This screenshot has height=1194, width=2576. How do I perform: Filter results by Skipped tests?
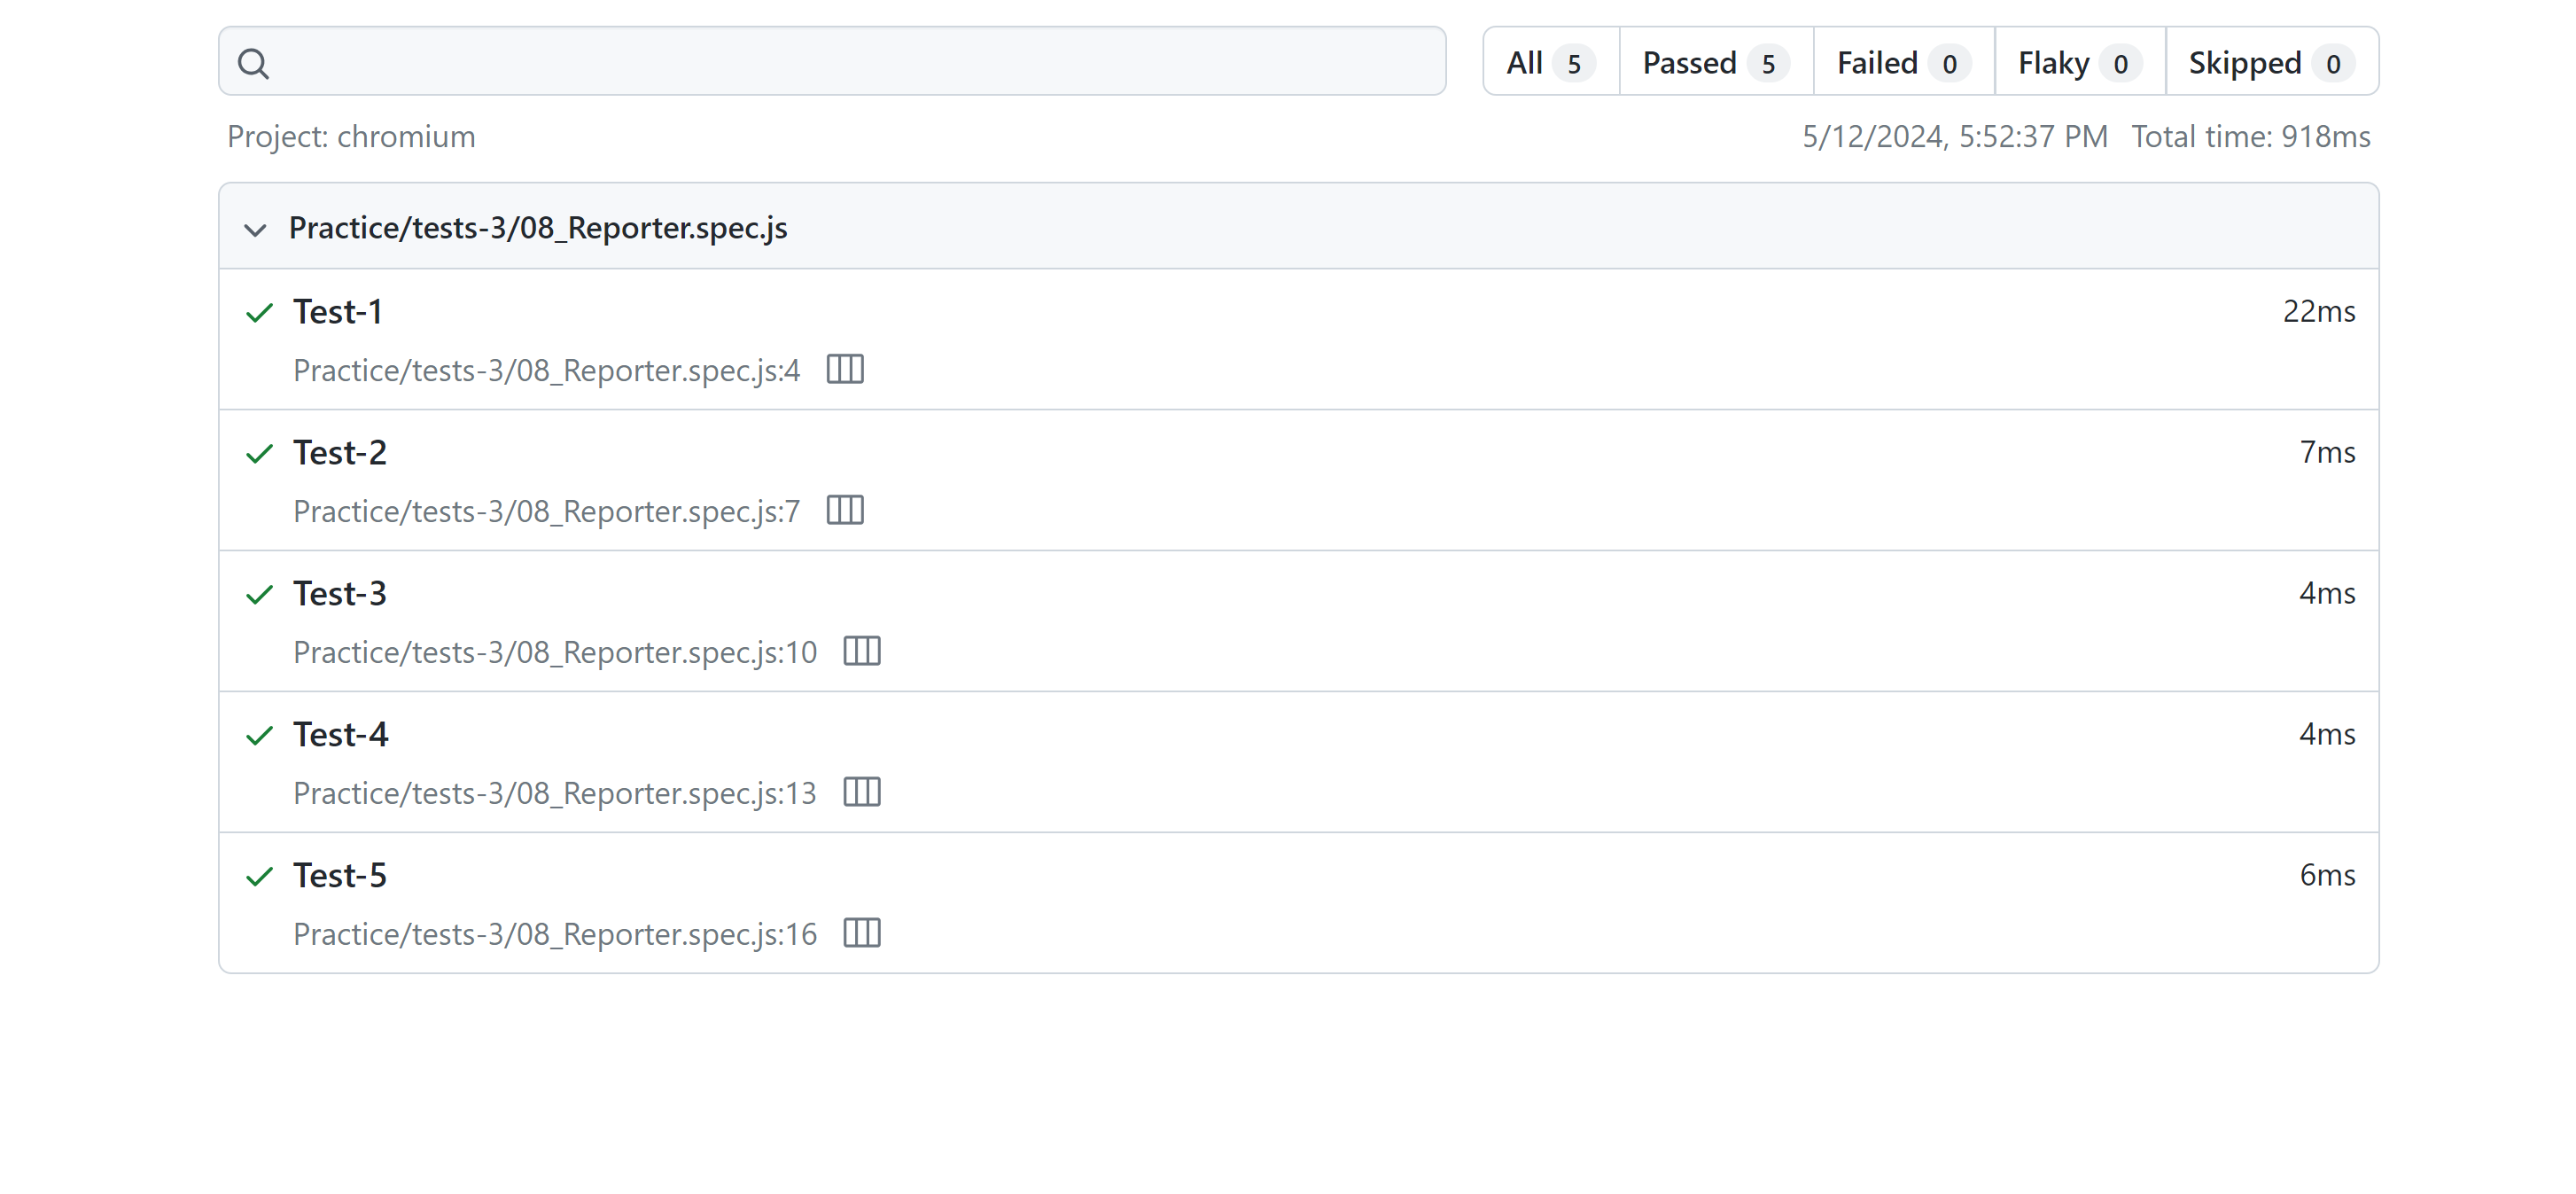[2270, 63]
